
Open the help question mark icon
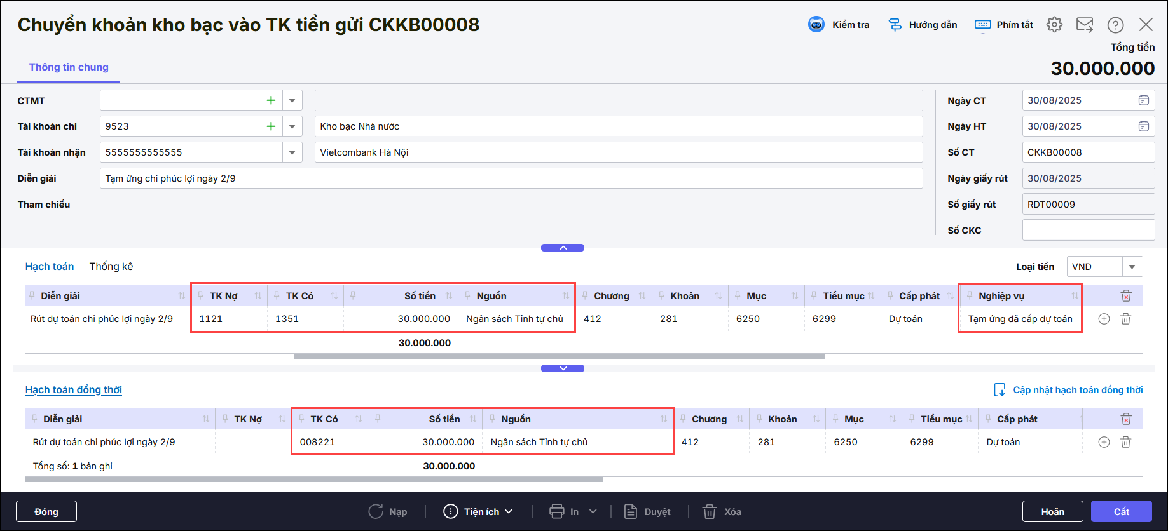tap(1115, 25)
